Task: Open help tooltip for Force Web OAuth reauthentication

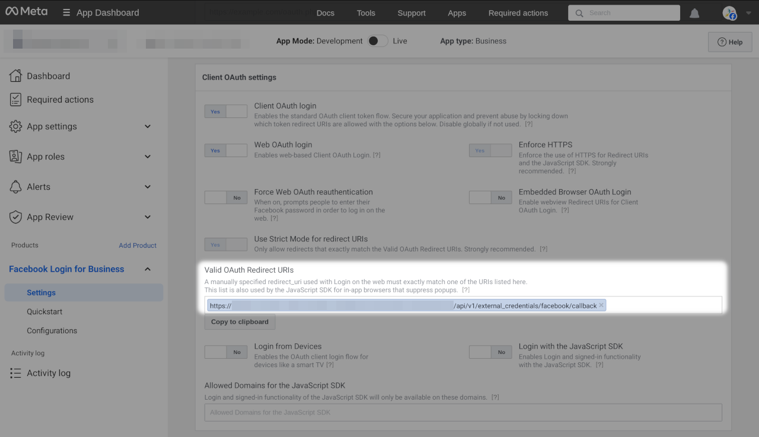Action: 274,218
